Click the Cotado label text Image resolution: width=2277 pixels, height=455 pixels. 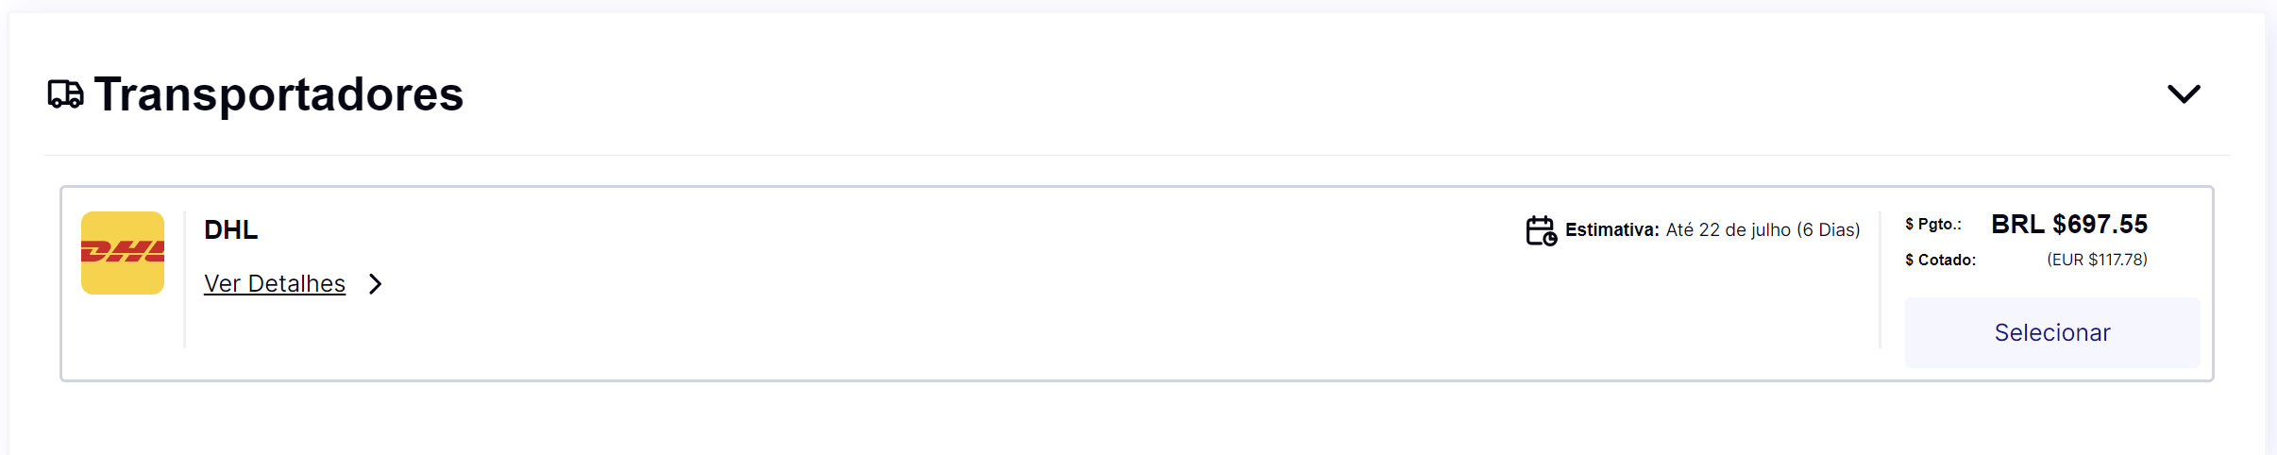[1947, 261]
